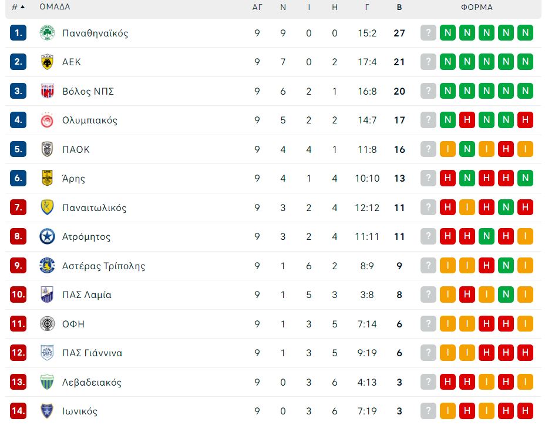
Task: Click the Παναθηναϊκός club crest
Action: pos(47,33)
